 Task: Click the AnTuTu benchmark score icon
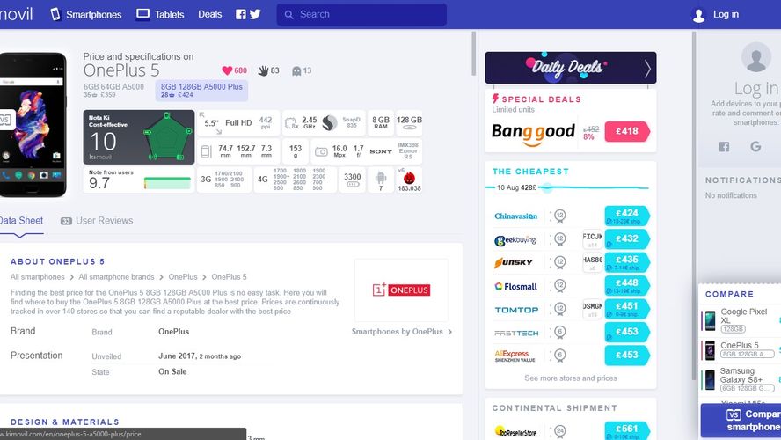click(409, 180)
